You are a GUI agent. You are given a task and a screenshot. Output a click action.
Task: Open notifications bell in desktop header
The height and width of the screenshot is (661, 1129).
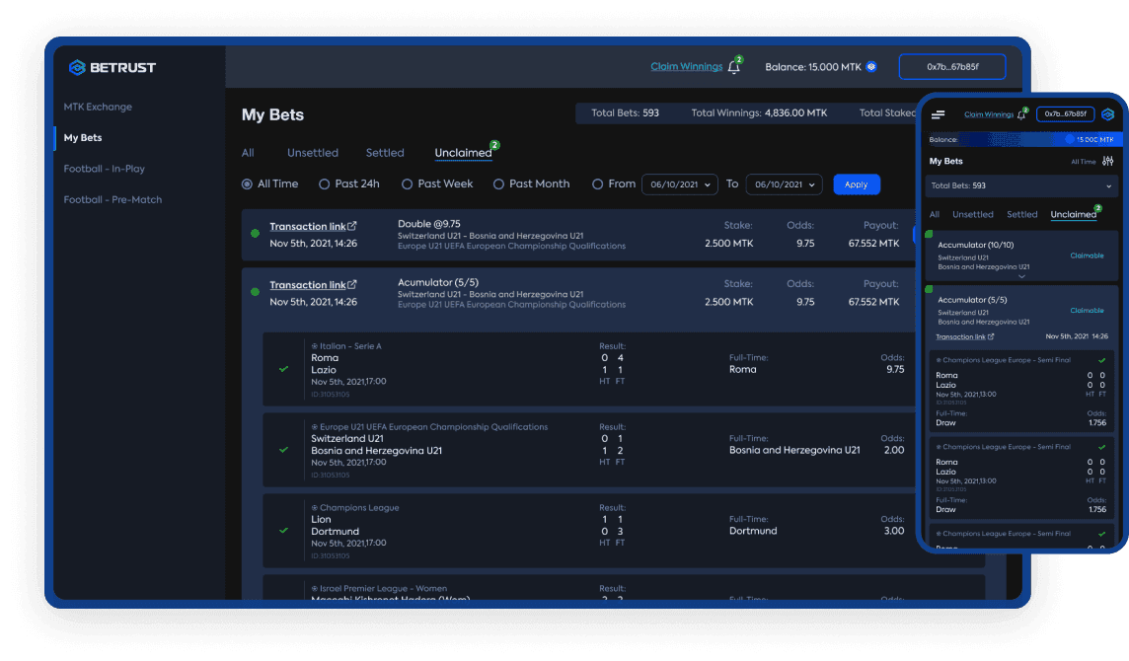click(733, 67)
